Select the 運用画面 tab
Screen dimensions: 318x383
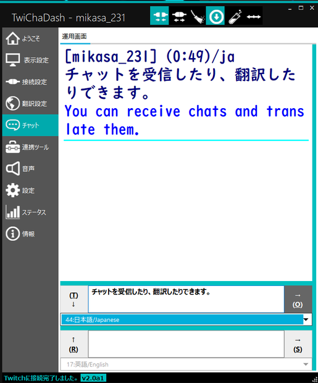point(75,36)
